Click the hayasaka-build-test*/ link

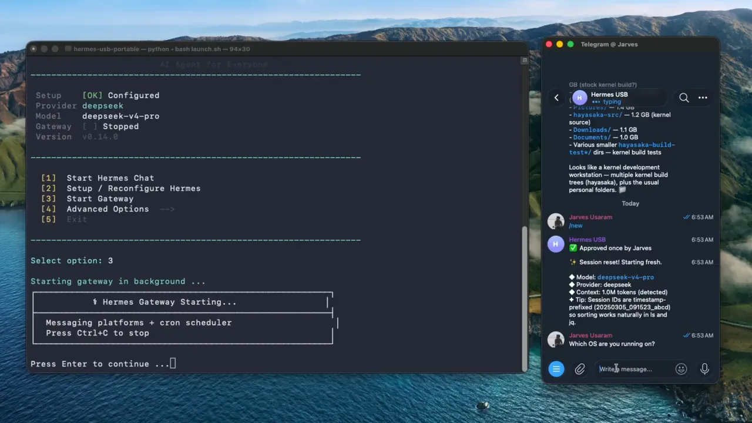pyautogui.click(x=622, y=149)
